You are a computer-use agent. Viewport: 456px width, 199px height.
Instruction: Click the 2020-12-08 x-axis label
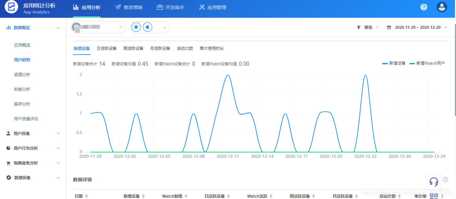[193, 156]
